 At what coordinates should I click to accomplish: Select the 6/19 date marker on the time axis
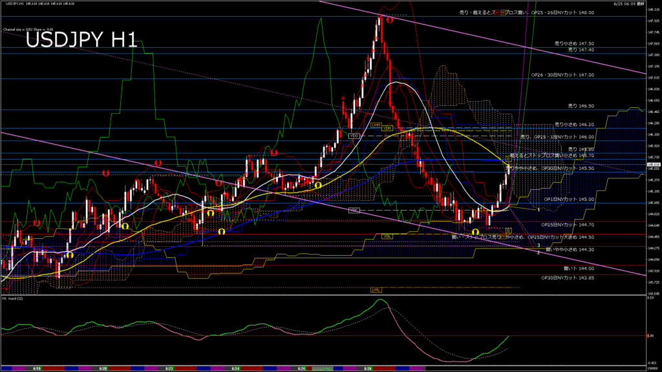[37, 369]
